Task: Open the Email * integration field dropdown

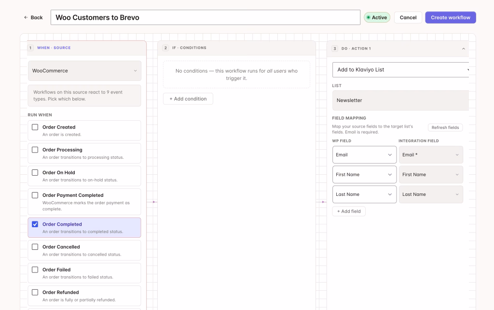Action: pyautogui.click(x=431, y=155)
